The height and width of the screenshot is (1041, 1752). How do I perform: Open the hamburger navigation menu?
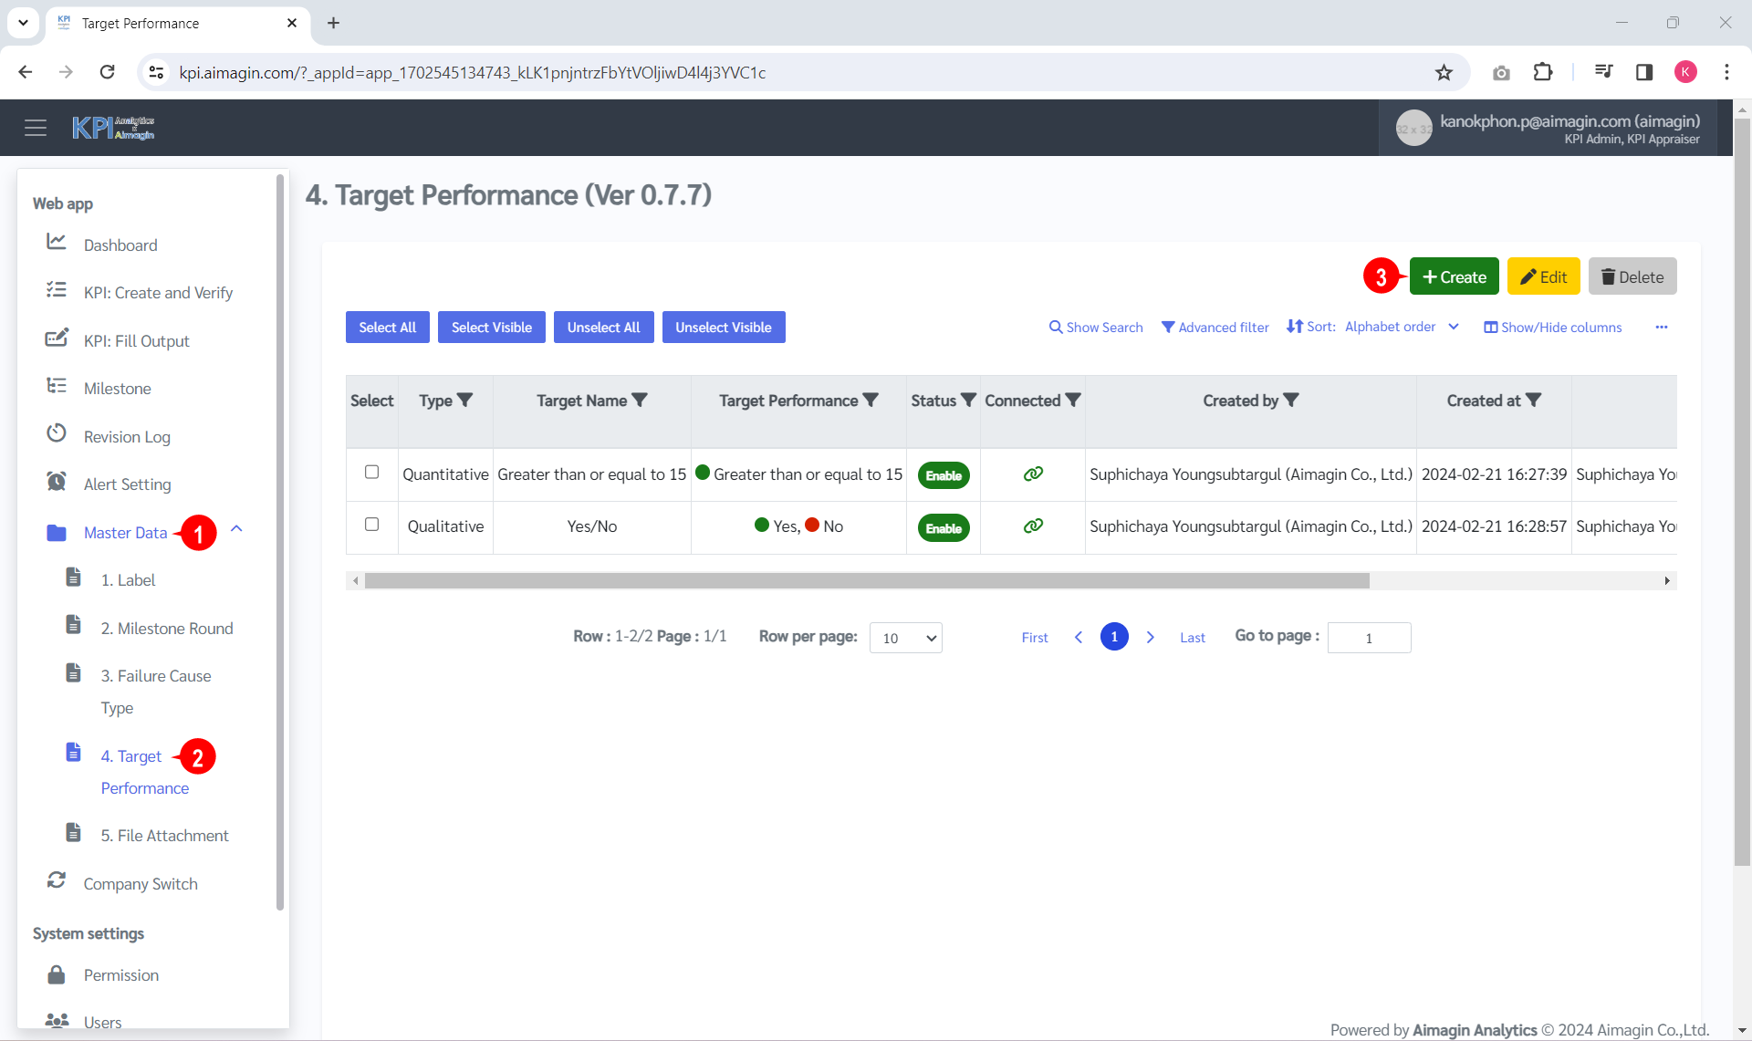click(36, 127)
